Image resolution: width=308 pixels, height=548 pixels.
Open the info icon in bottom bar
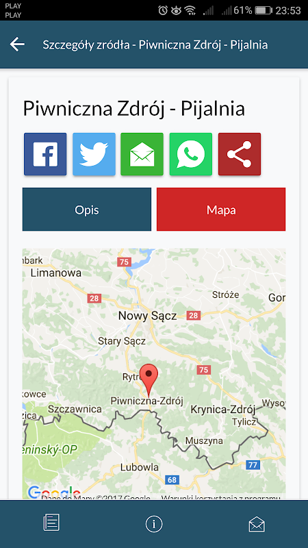pos(154,524)
